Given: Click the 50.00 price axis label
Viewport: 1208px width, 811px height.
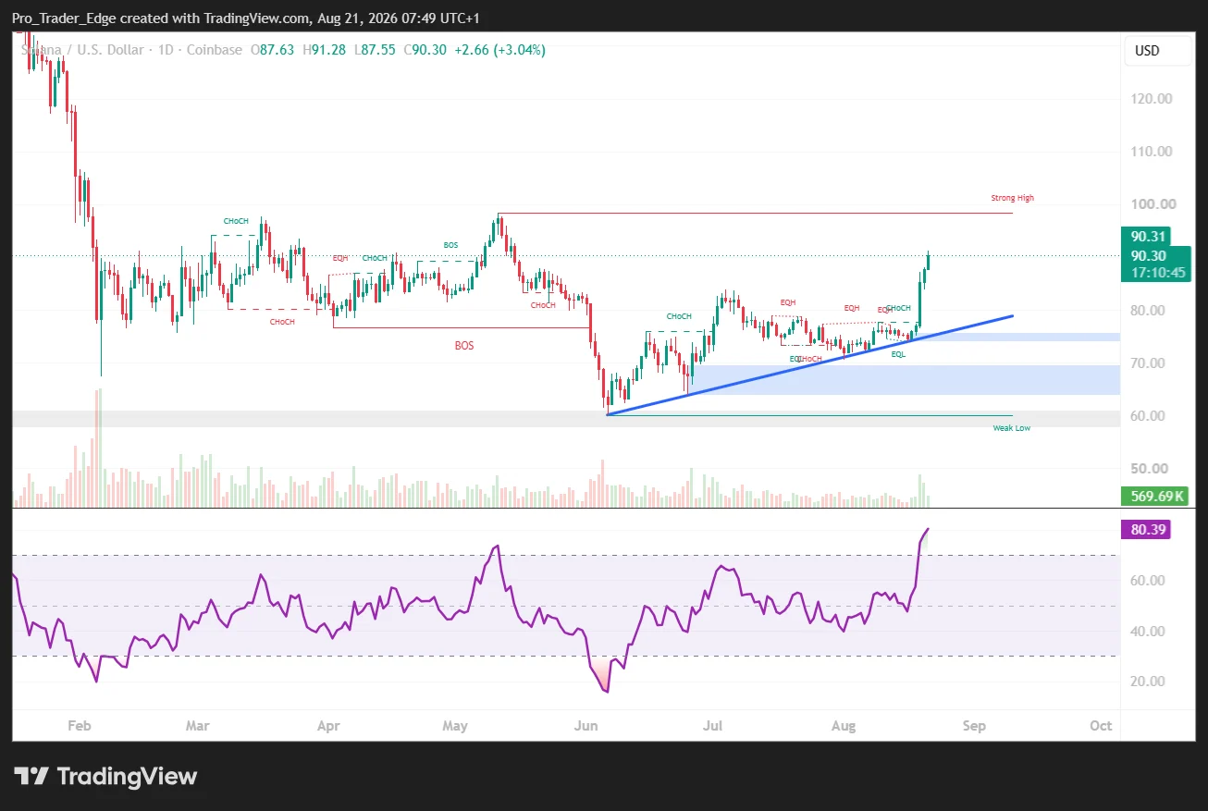Looking at the screenshot, I should 1151,469.
